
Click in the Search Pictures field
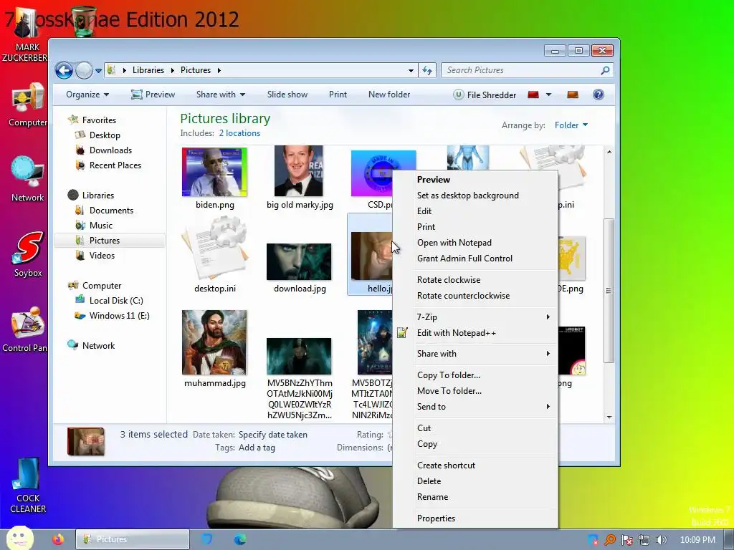click(527, 70)
